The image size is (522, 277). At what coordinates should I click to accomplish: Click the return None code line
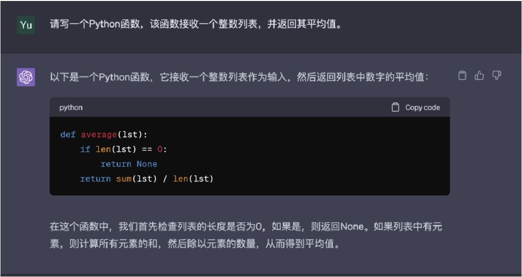(128, 164)
